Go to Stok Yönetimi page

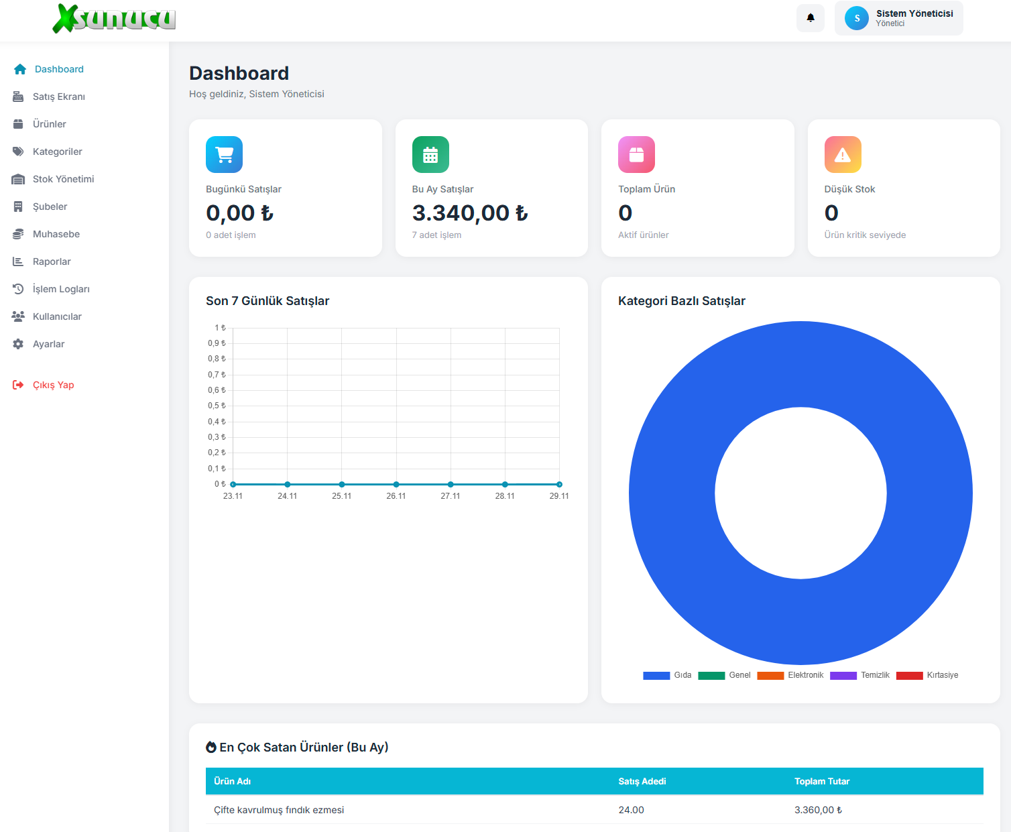pos(63,179)
